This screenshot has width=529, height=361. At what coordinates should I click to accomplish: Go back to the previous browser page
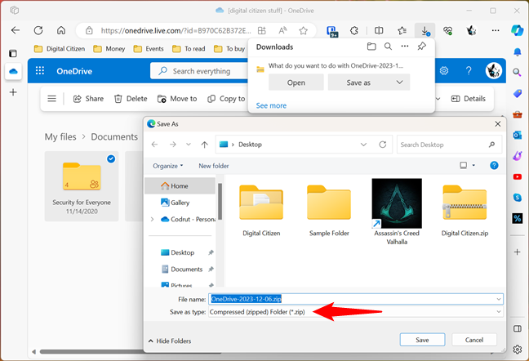point(16,30)
